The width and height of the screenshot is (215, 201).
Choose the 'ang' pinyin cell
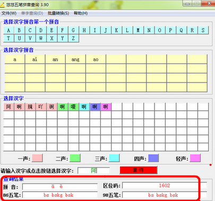pyautogui.click(x=75, y=59)
